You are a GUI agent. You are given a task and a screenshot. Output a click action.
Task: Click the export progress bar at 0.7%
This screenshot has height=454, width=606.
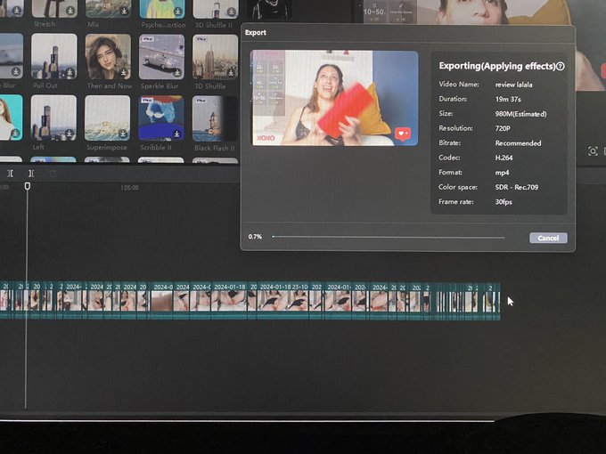(389, 237)
